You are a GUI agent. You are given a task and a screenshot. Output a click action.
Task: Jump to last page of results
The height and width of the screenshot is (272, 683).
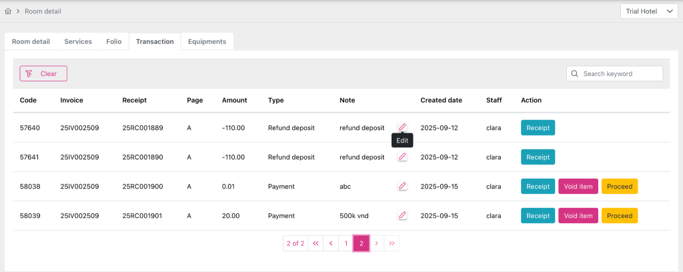(x=392, y=243)
